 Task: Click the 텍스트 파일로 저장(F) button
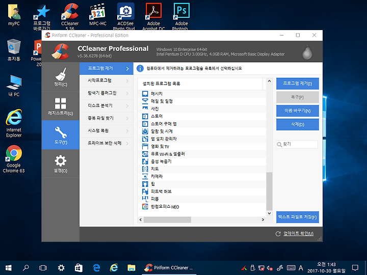298,217
